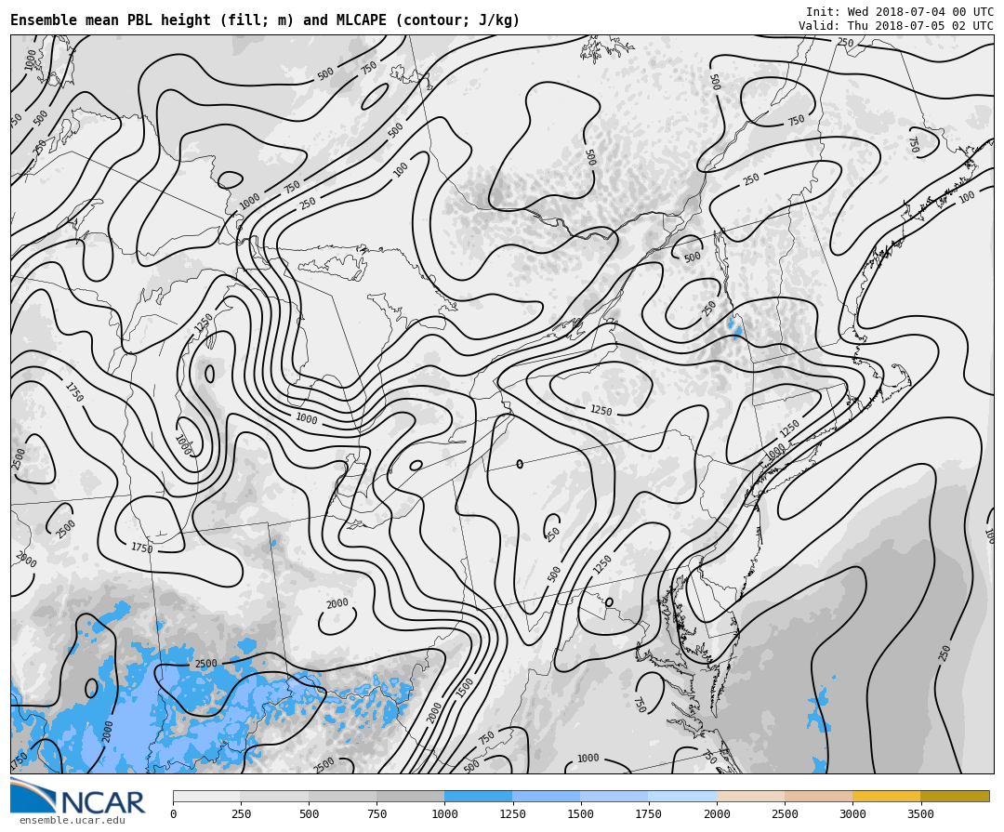Pick the 2000–2500 peach colorbar swatch
The width and height of the screenshot is (1004, 832).
pos(750,796)
